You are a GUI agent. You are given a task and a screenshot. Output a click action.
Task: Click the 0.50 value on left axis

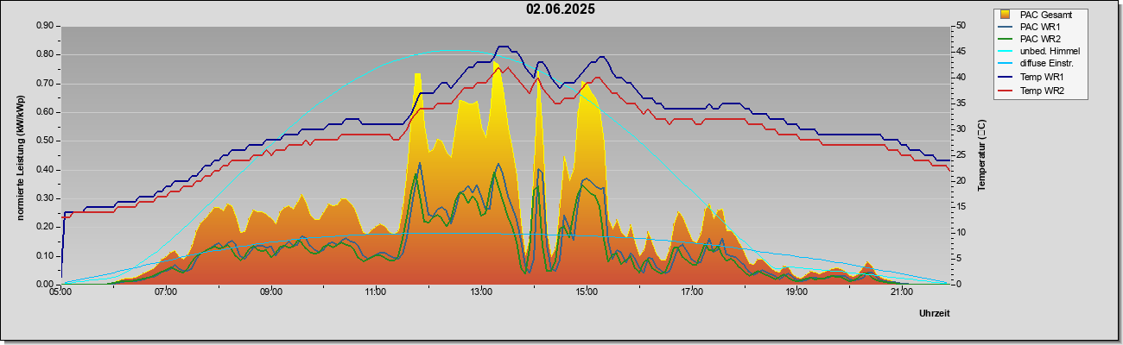pos(45,141)
